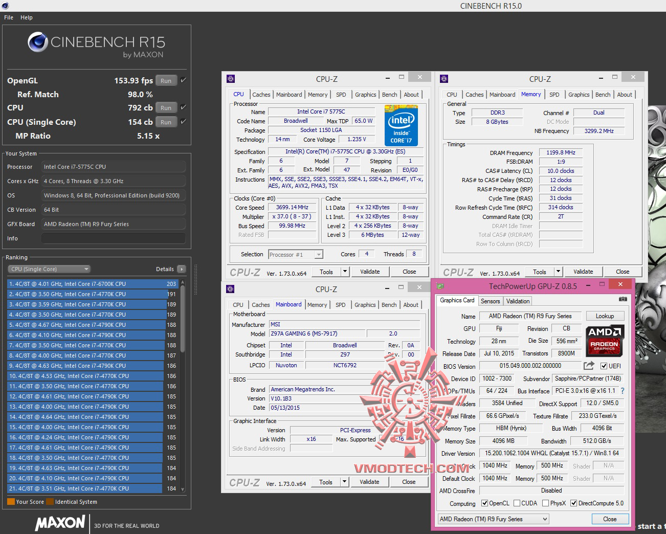This screenshot has height=534, width=666.
Task: Toggle the OpenGL test checkmark
Action: (183, 80)
